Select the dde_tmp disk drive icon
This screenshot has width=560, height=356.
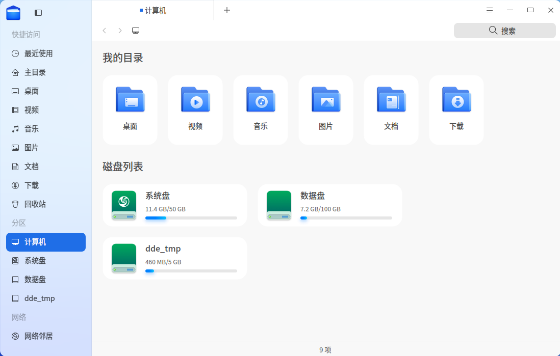[124, 258]
